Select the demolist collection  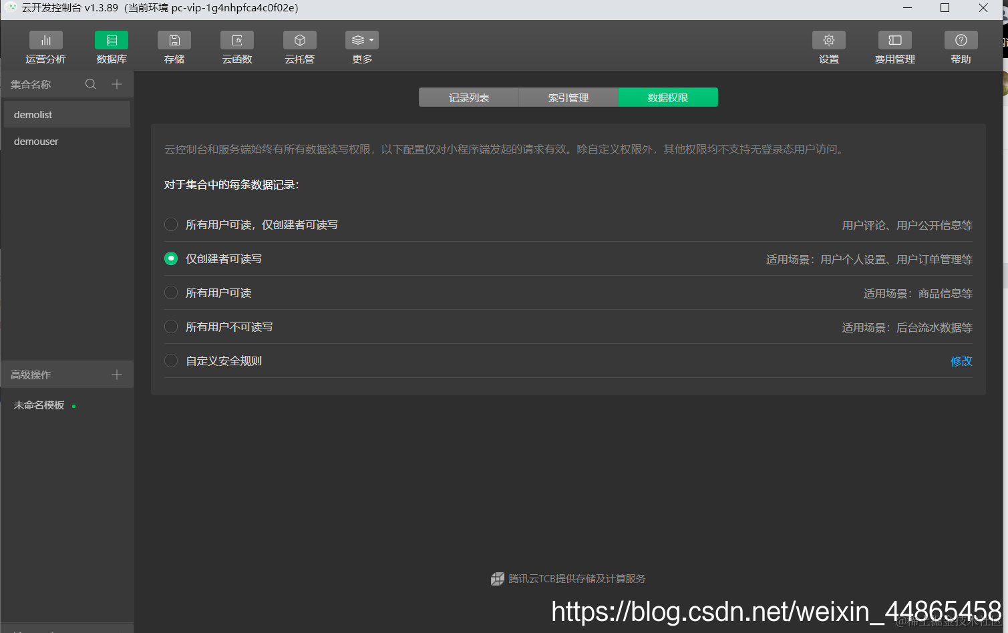click(67, 114)
